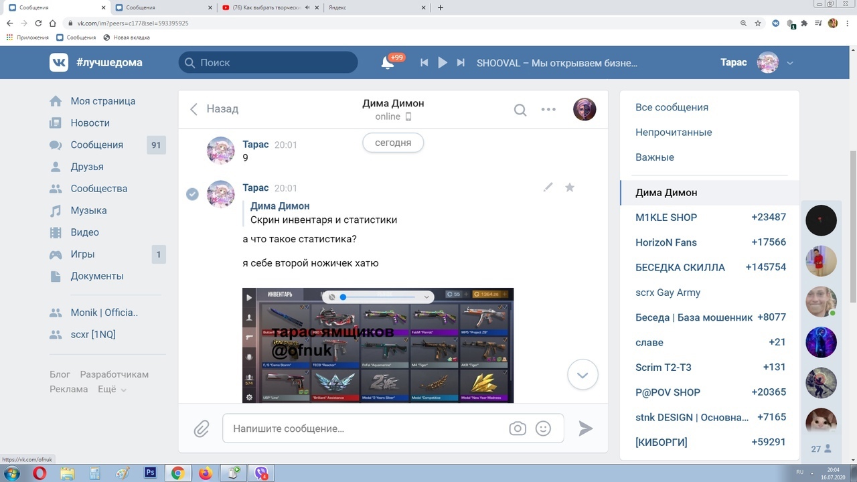This screenshot has width=857, height=482.
Task: Click the notifications bell icon
Action: coord(388,63)
